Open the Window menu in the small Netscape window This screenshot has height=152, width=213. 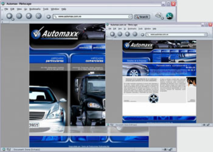tap(148, 29)
